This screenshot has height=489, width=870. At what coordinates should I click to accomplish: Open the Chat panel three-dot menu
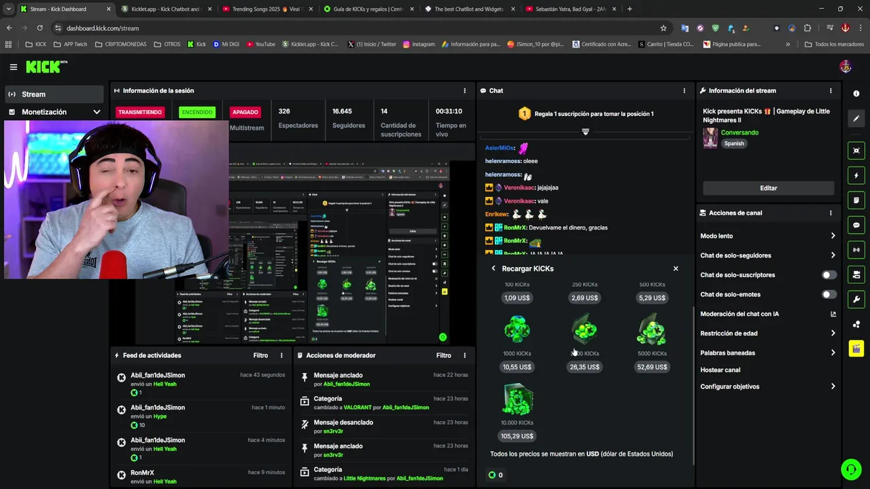[x=684, y=90]
